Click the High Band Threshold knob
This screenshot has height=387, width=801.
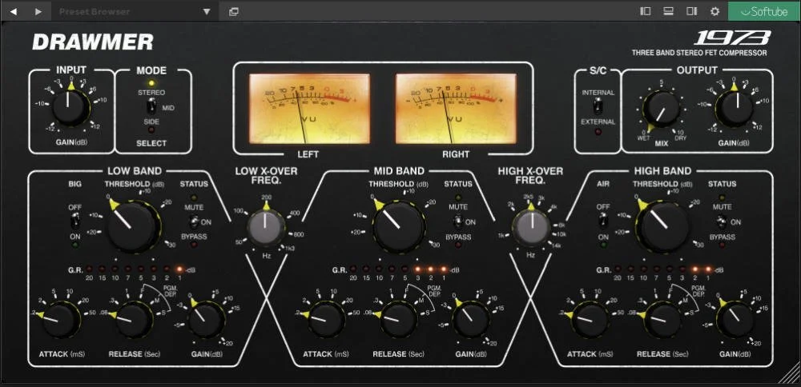pos(662,225)
